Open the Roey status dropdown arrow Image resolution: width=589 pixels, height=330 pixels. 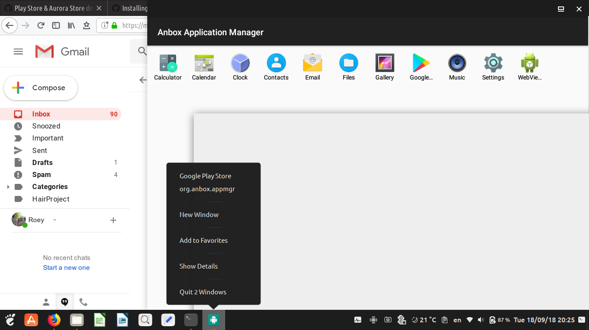click(x=55, y=220)
